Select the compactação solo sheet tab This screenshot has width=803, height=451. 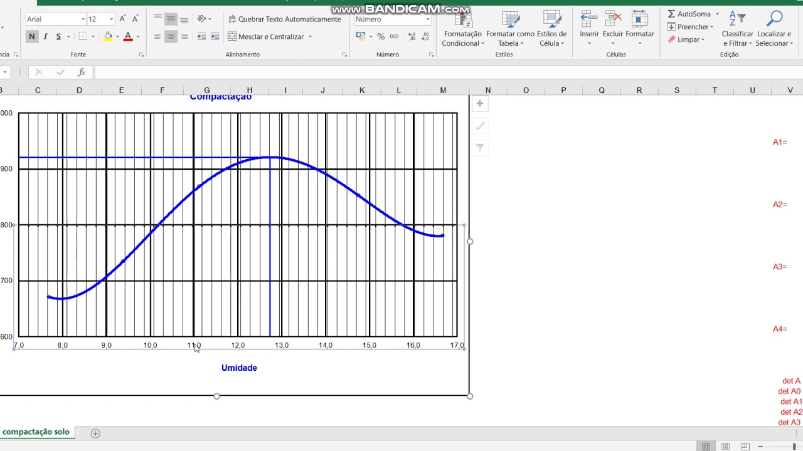[36, 432]
